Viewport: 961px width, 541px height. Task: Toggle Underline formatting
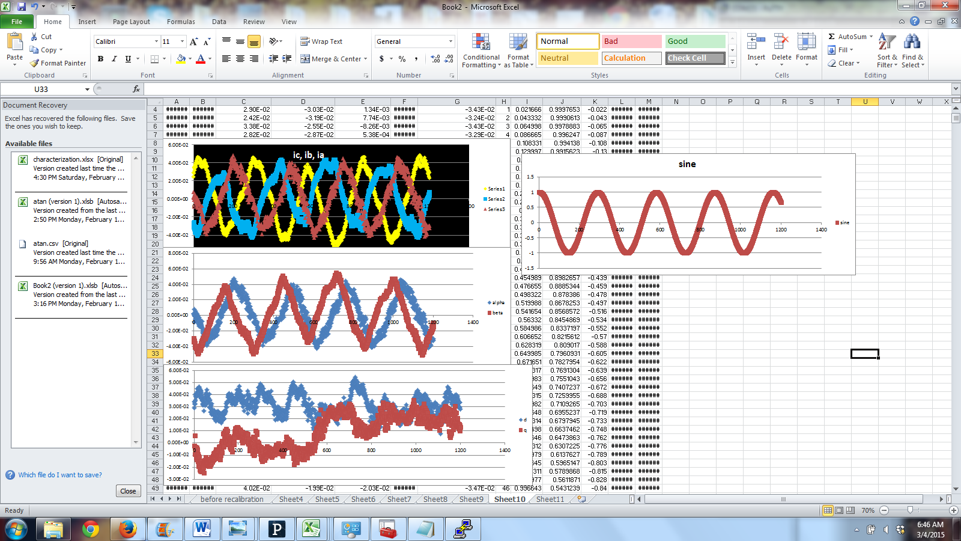[x=128, y=59]
